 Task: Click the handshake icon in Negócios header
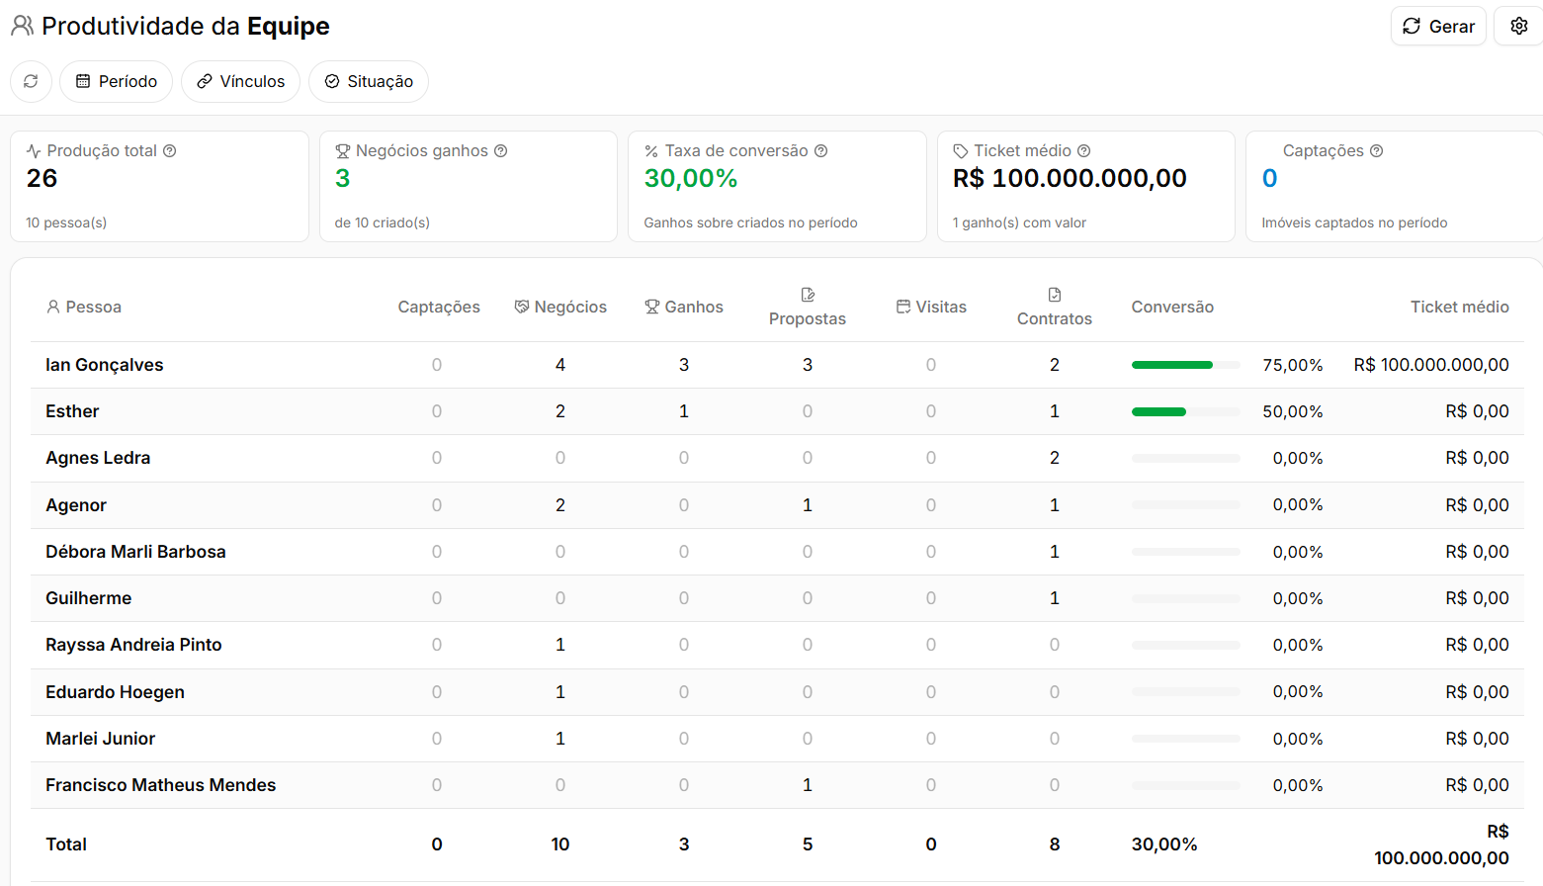(x=522, y=307)
